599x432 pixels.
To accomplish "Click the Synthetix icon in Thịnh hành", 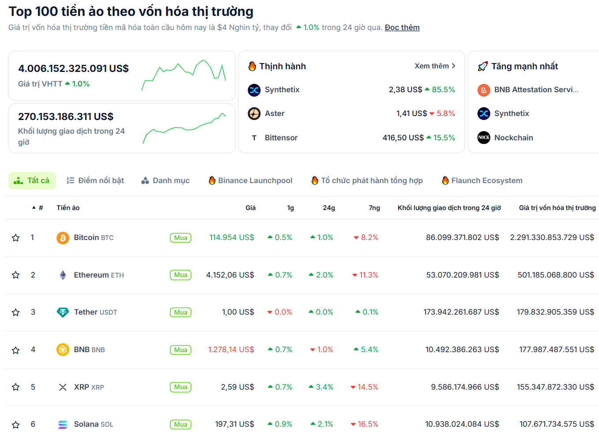I will tap(254, 90).
